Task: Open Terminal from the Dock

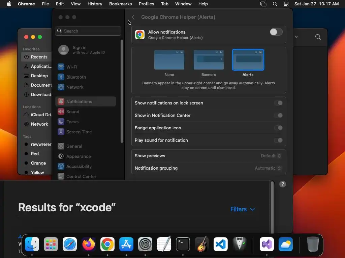Action: click(183, 244)
